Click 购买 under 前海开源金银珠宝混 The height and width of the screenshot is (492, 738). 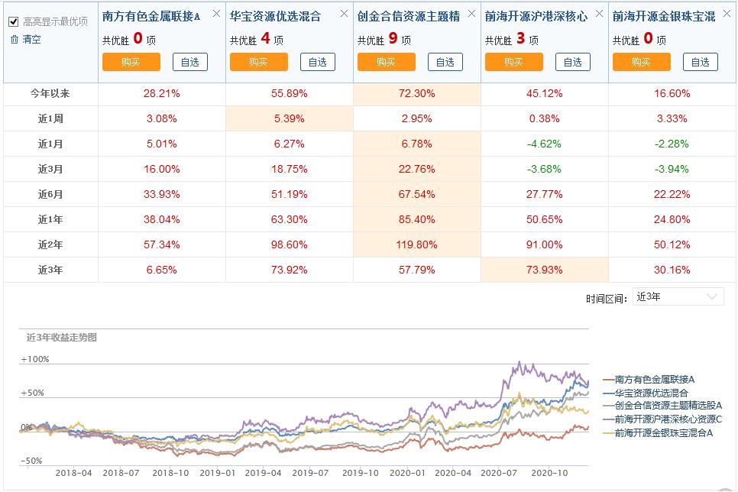[642, 62]
